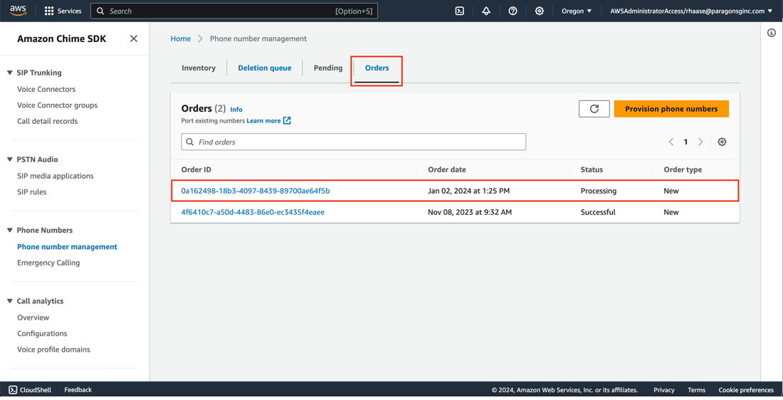The height and width of the screenshot is (400, 783).
Task: Open CloudShell in footer
Action: coord(30,390)
